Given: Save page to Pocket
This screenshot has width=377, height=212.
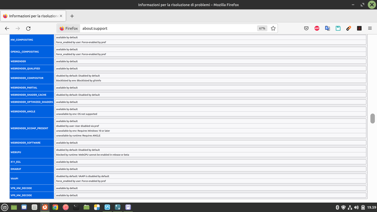Looking at the screenshot, I should [306, 28].
